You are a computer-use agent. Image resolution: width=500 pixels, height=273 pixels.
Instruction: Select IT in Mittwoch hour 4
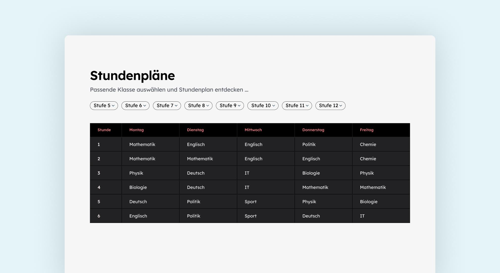point(266,187)
